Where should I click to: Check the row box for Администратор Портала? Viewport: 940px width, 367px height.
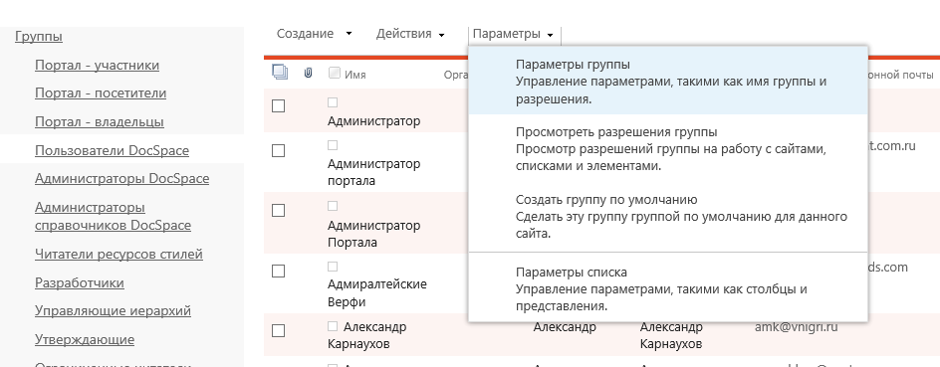pos(278,211)
